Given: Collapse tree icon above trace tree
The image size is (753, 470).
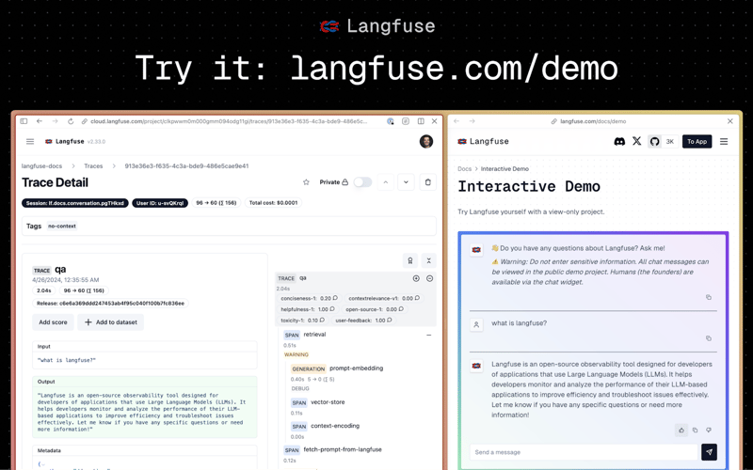Looking at the screenshot, I should point(429,260).
